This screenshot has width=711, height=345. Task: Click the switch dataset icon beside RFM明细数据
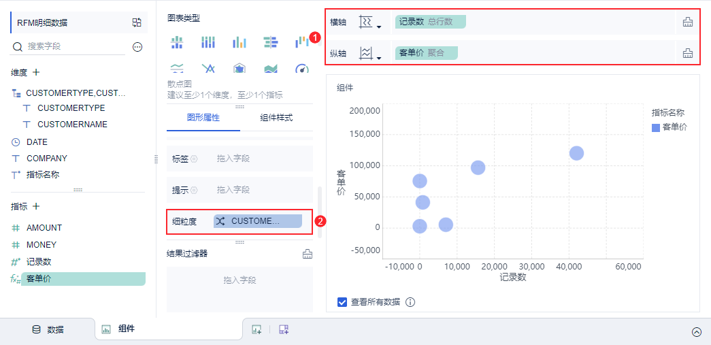tap(137, 22)
